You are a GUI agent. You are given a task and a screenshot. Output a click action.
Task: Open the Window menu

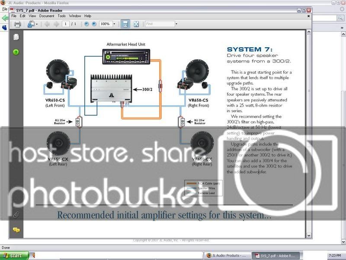pos(75,16)
